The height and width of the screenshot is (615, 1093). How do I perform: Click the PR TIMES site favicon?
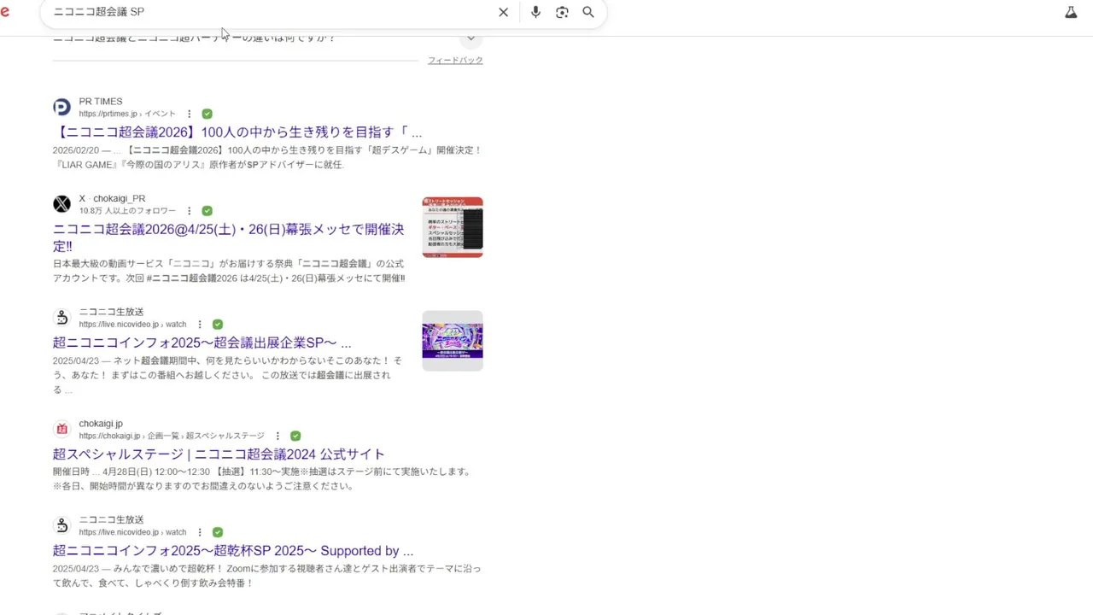[x=61, y=107]
